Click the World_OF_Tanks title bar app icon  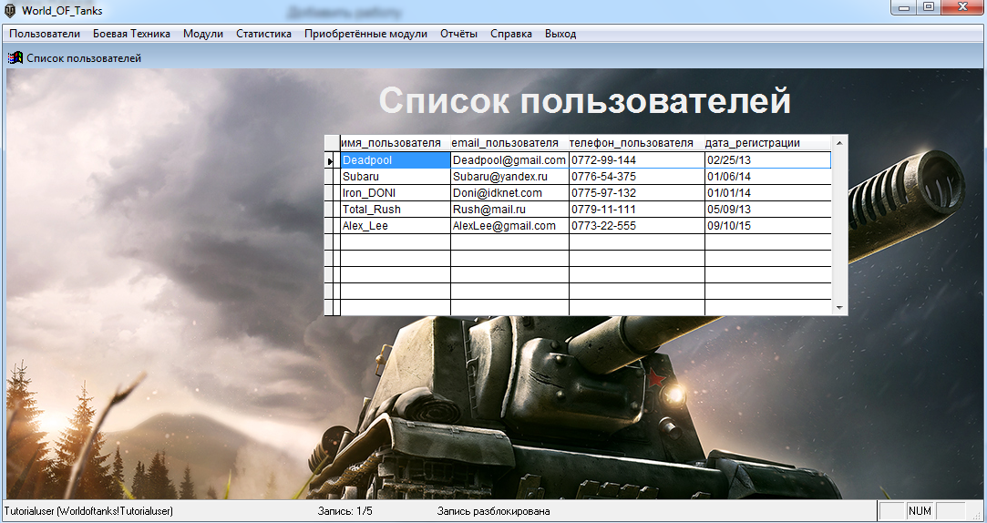(11, 11)
